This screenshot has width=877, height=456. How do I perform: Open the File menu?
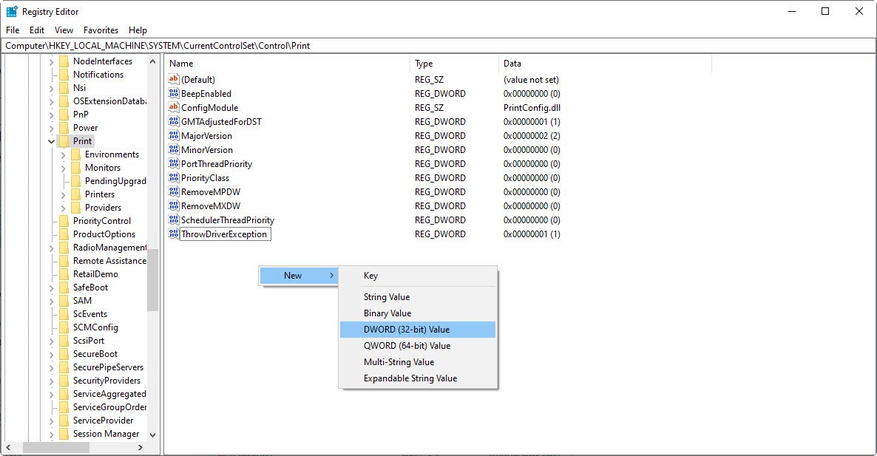(13, 30)
